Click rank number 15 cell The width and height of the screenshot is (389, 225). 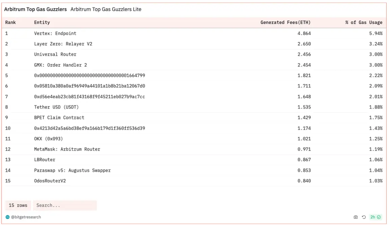tap(8, 181)
